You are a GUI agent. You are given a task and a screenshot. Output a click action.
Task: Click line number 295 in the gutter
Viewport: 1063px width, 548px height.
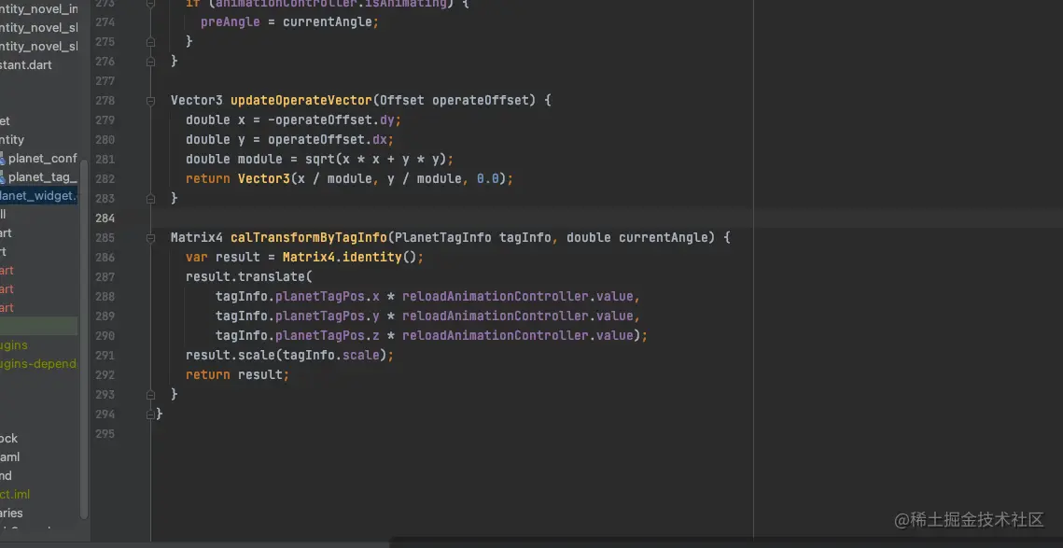coord(105,433)
